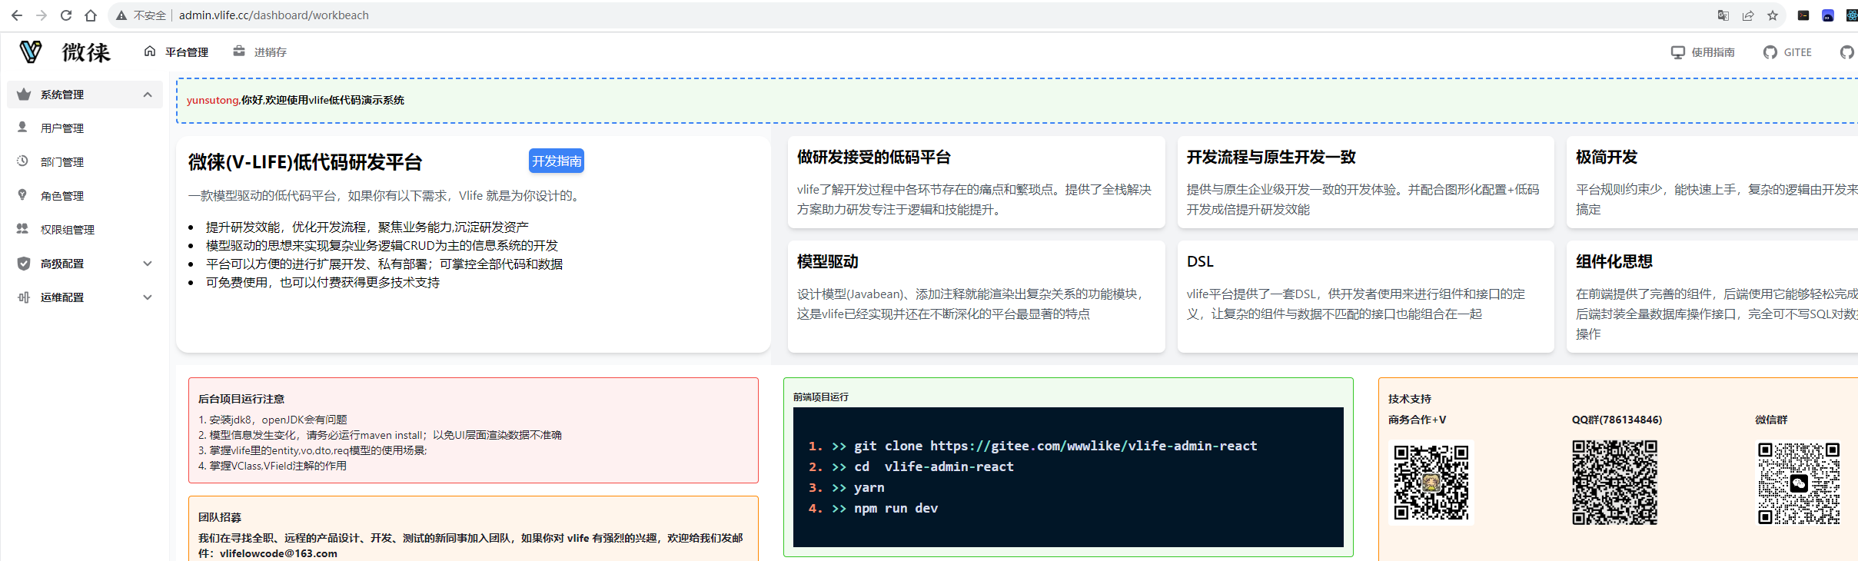Click the 技术支持 heading

tap(1410, 399)
